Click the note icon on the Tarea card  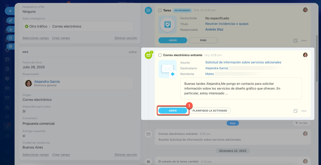point(295,41)
